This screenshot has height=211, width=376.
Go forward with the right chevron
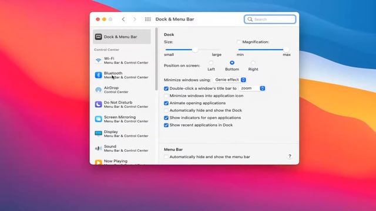pyautogui.click(x=135, y=19)
